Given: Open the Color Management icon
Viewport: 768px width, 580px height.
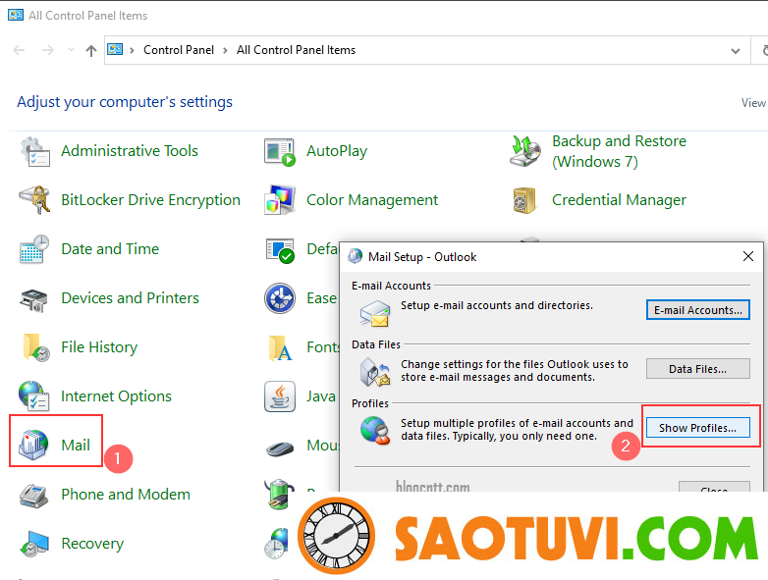Looking at the screenshot, I should click(x=280, y=200).
